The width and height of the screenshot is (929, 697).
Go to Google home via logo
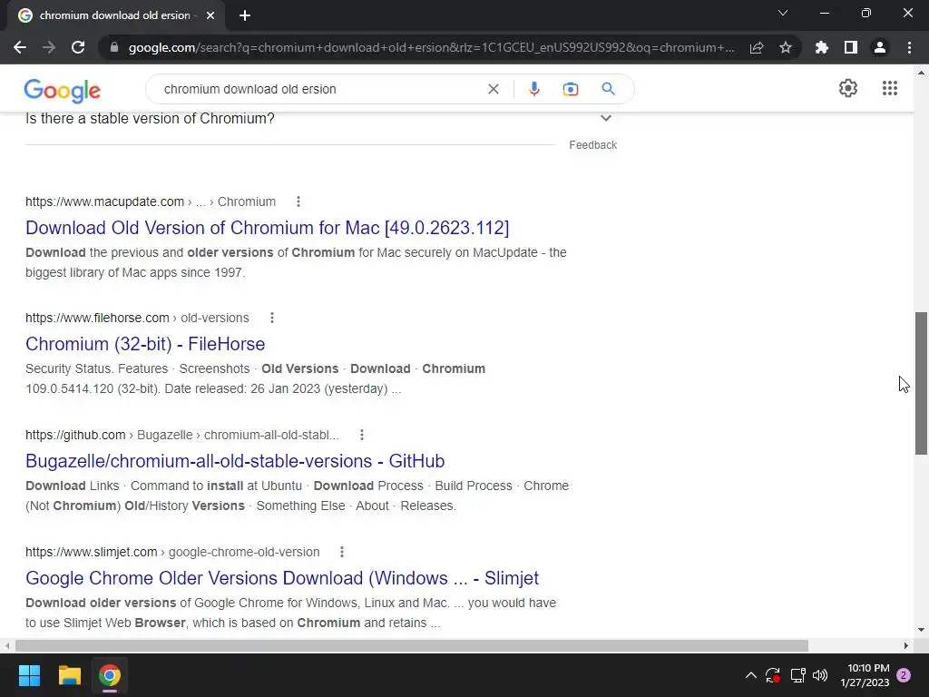click(63, 90)
